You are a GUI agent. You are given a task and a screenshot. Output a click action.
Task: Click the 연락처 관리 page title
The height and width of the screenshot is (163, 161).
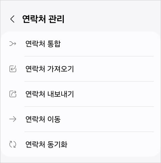(x=43, y=19)
